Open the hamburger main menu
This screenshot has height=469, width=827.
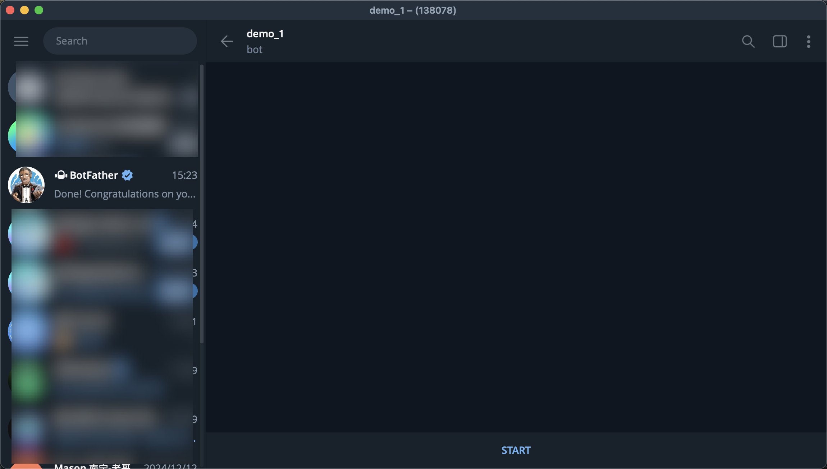pyautogui.click(x=21, y=41)
